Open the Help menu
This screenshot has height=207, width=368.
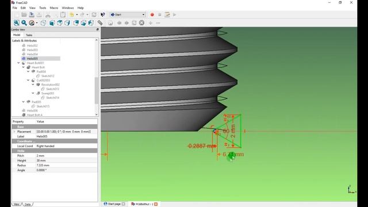[x=80, y=7]
